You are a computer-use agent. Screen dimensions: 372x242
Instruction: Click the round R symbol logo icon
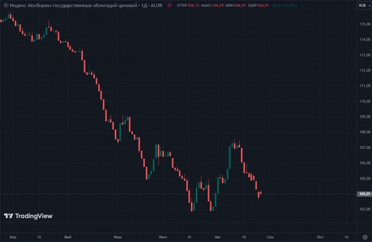pos(5,5)
